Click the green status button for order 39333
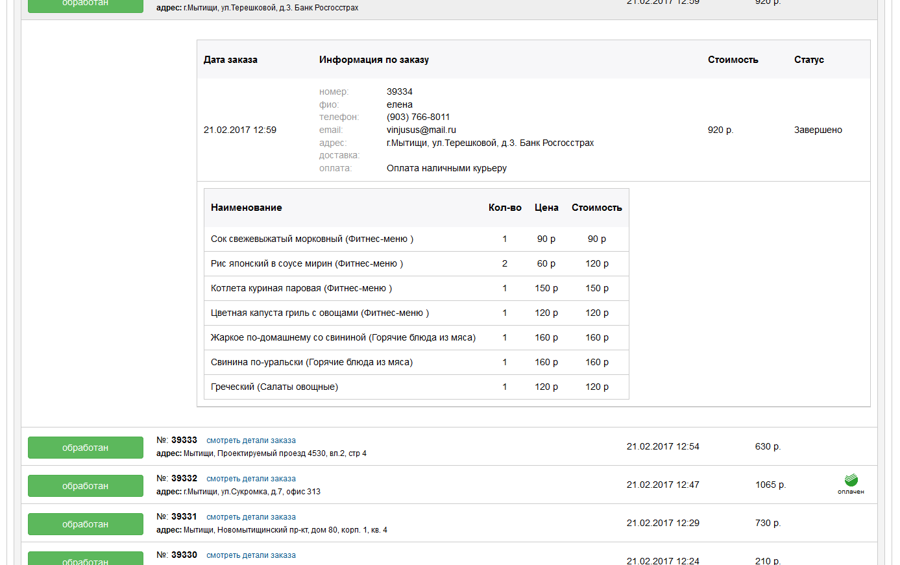This screenshot has height=565, width=900. (x=86, y=448)
